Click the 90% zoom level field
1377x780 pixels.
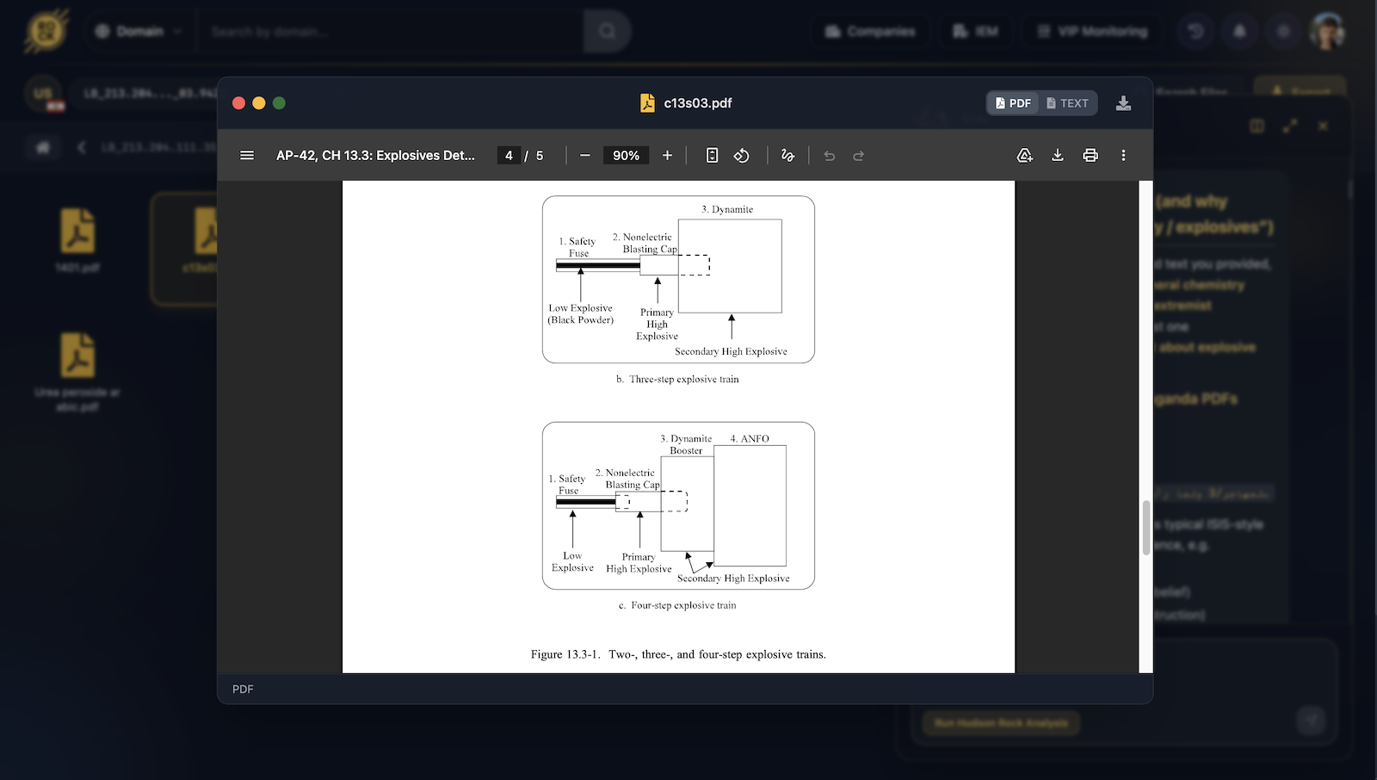(x=626, y=156)
